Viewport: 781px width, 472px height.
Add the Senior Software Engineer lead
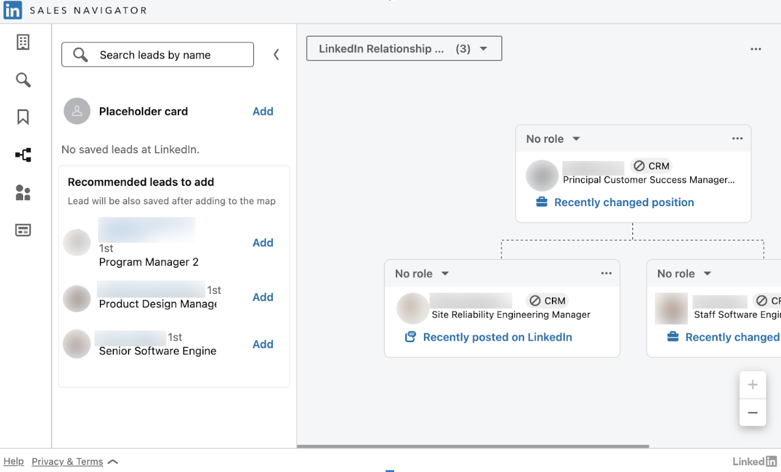click(x=263, y=344)
